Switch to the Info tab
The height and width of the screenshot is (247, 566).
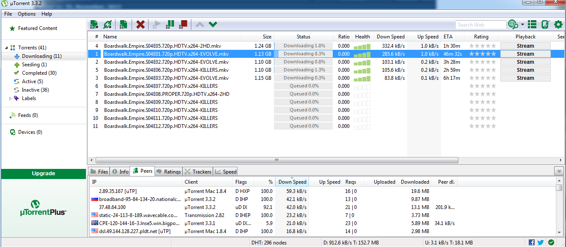tap(120, 171)
